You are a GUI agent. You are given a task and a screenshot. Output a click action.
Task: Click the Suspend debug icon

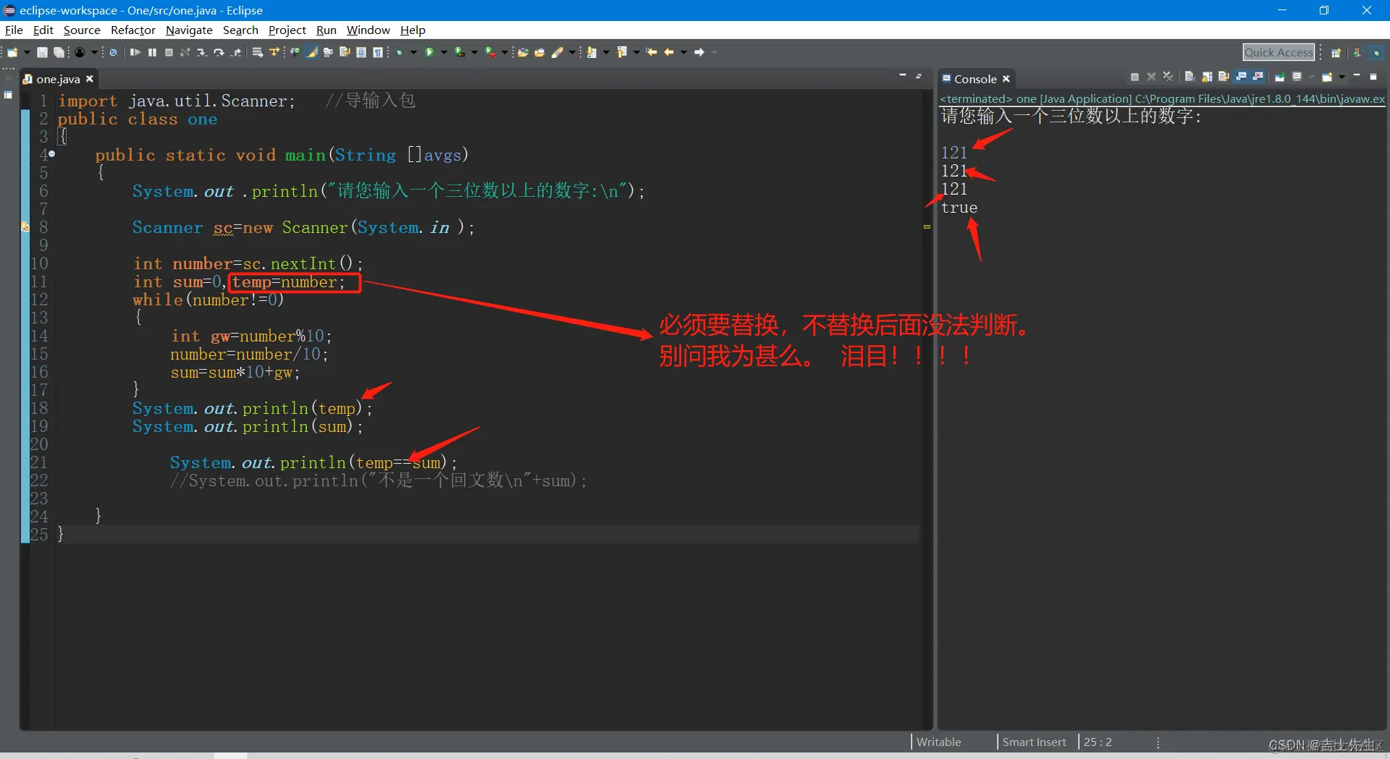click(152, 52)
